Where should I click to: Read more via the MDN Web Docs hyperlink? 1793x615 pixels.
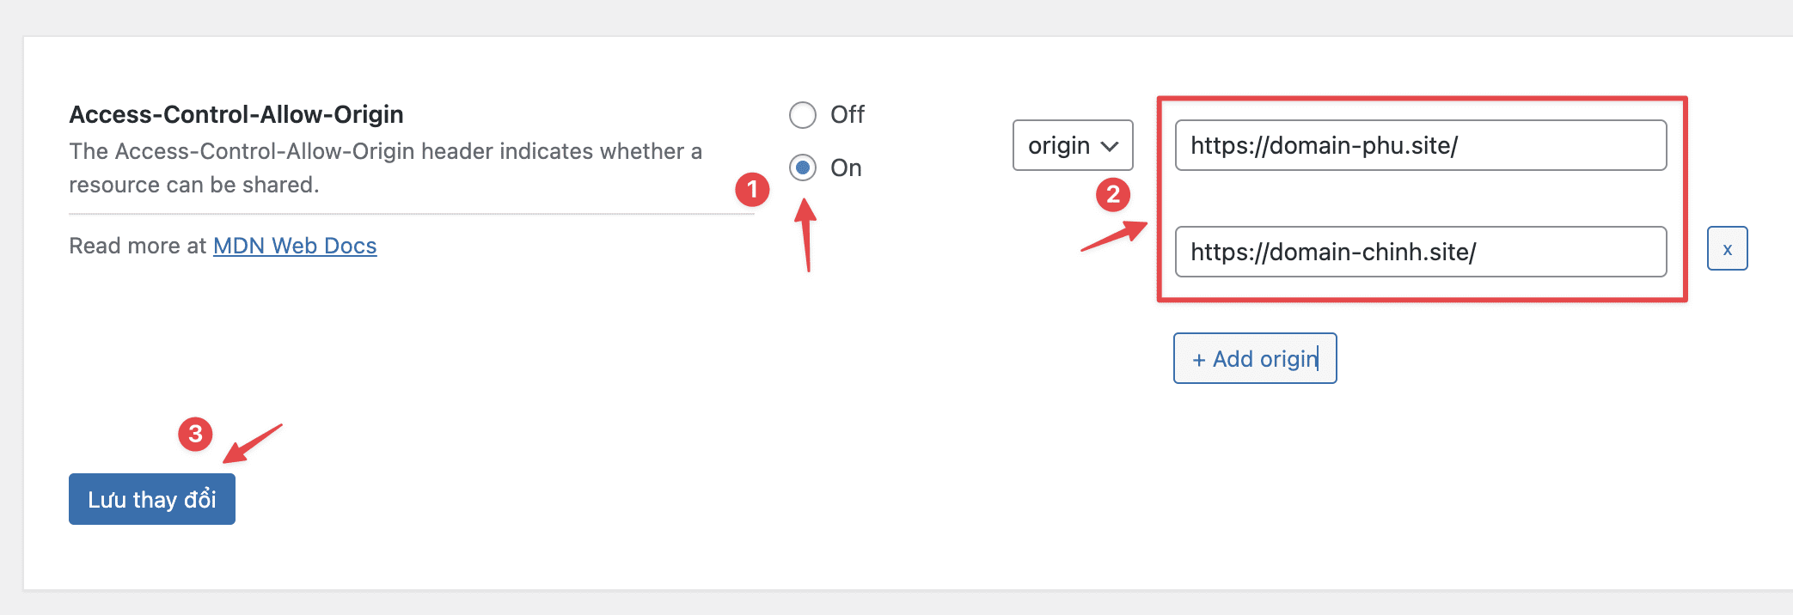pos(295,246)
